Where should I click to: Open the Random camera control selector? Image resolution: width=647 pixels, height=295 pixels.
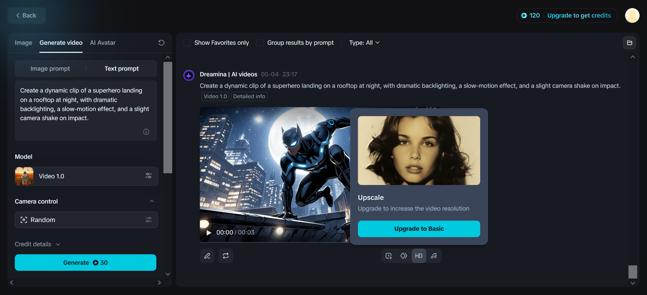[x=86, y=220]
